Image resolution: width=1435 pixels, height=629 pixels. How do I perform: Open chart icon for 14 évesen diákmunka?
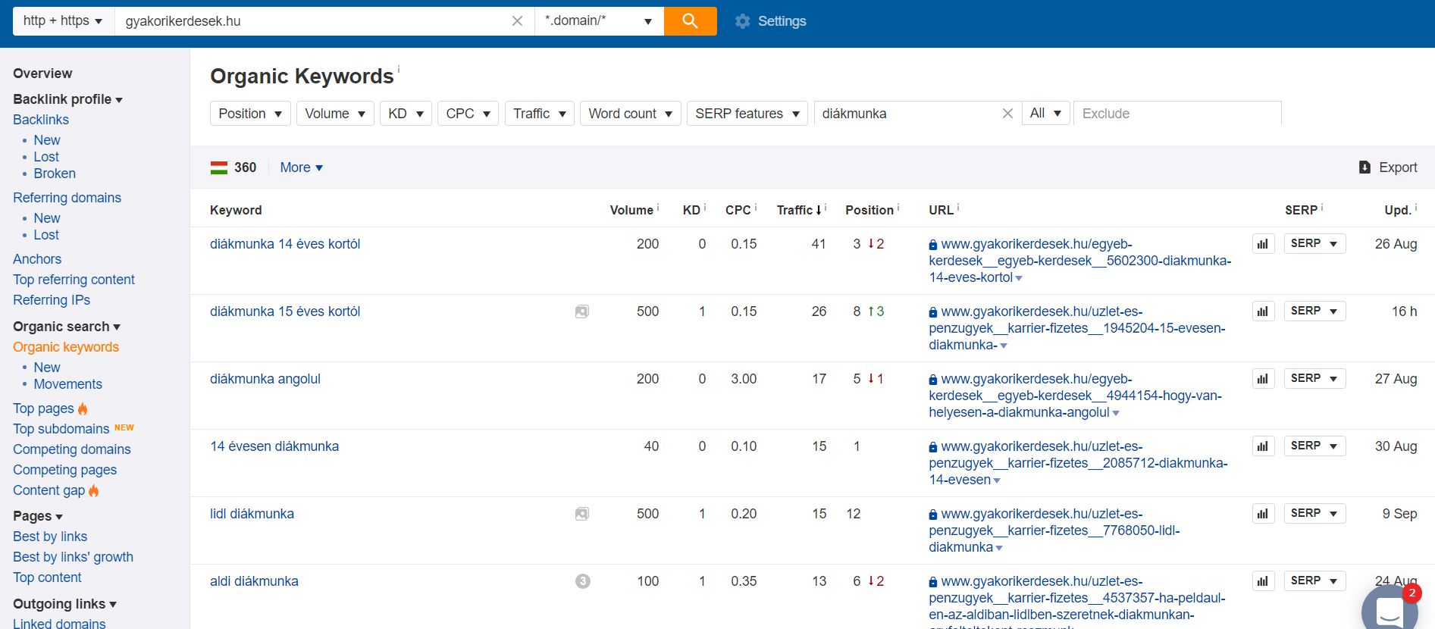[x=1263, y=446]
